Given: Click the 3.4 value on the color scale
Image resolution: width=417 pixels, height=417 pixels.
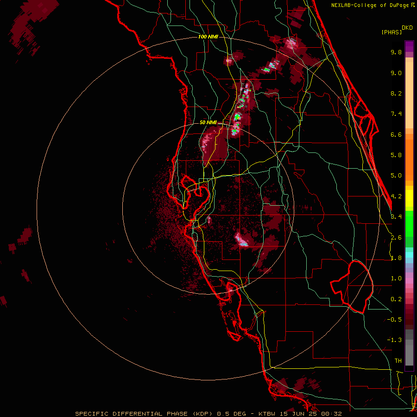Looking at the screenshot, I should click(396, 217).
